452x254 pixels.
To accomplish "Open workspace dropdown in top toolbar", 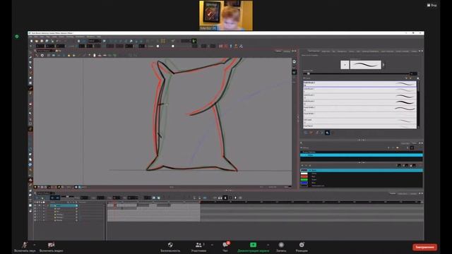I will (95, 41).
